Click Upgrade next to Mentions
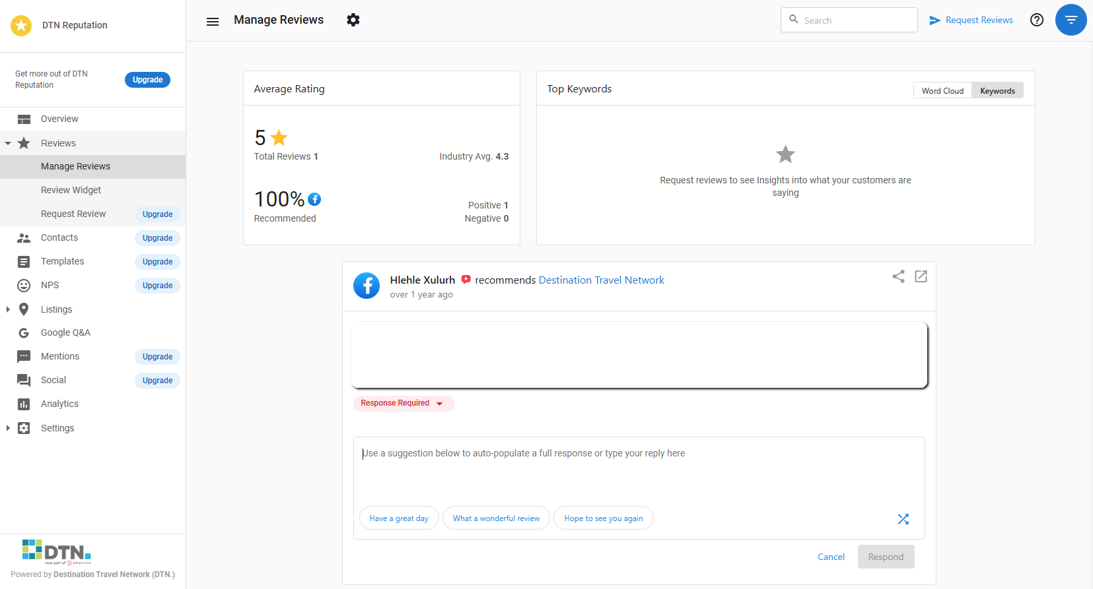Screen dimensions: 1093x589 157,357
